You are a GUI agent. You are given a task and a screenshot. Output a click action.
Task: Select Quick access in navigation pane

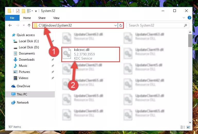(x=26, y=35)
